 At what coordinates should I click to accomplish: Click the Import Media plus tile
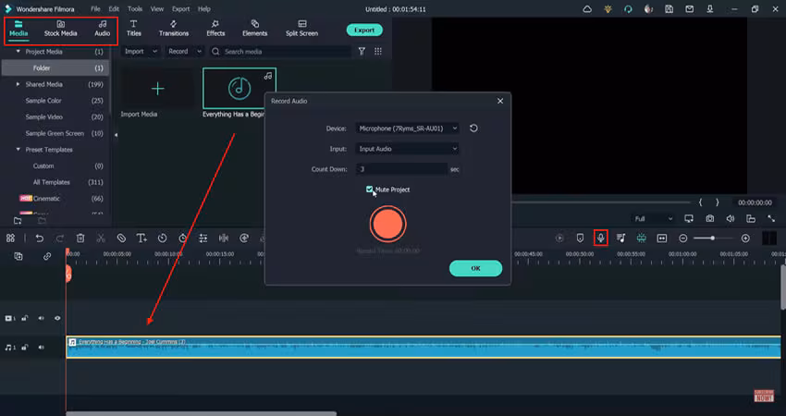158,89
